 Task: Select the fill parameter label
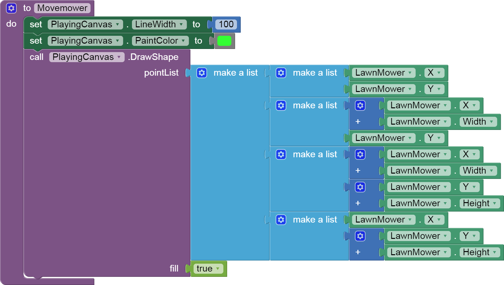(174, 269)
